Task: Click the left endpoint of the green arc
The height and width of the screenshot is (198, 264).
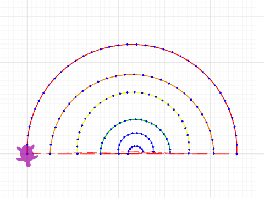Action: pos(101,154)
